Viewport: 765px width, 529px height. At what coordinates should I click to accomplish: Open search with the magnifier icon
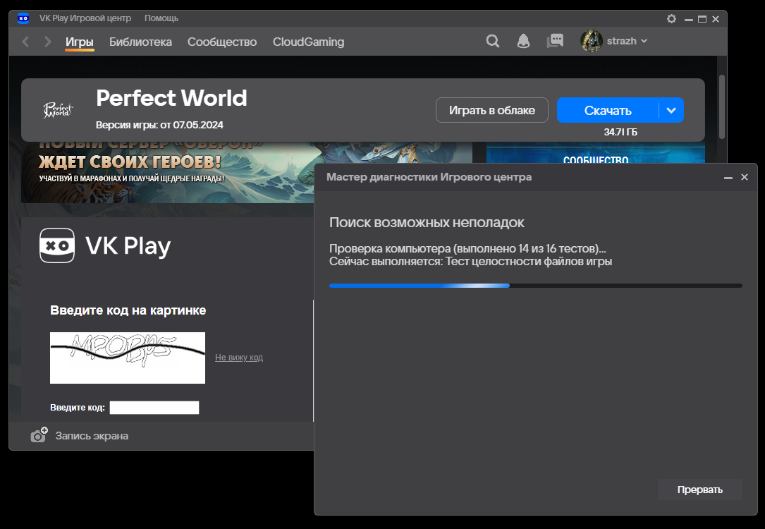coord(493,41)
